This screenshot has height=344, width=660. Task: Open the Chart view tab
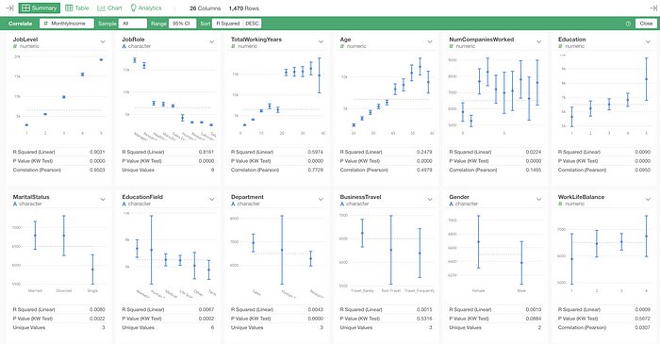tap(109, 8)
